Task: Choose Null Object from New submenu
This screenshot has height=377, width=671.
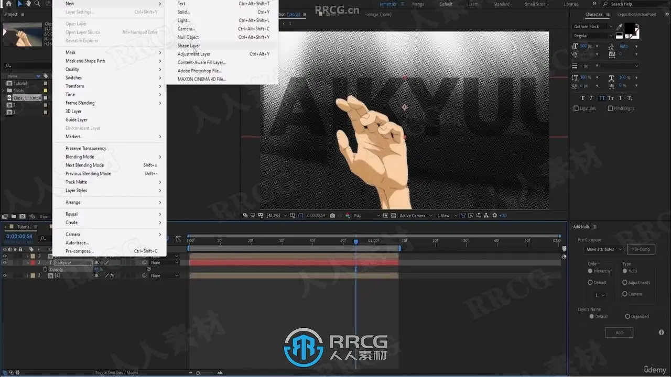Action: [x=188, y=37]
